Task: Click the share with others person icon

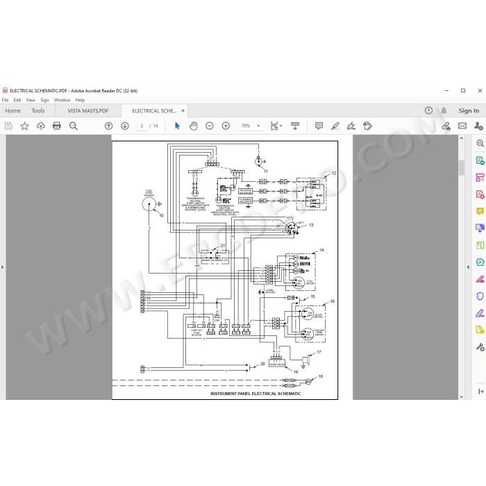Action: [478, 126]
